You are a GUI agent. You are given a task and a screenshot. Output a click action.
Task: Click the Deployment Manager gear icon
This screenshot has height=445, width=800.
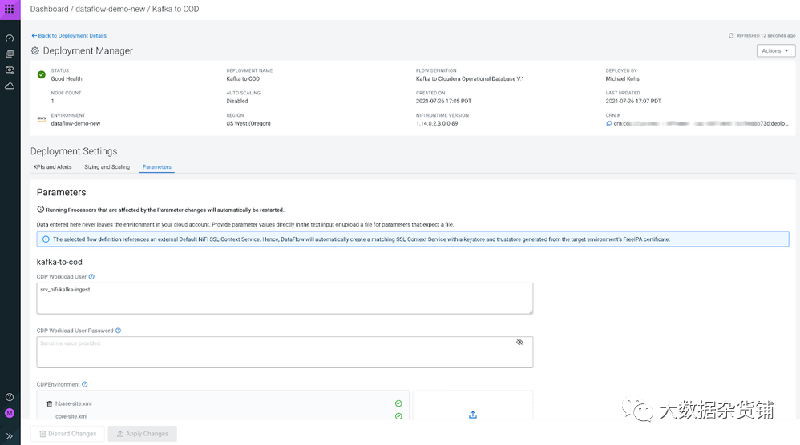35,51
